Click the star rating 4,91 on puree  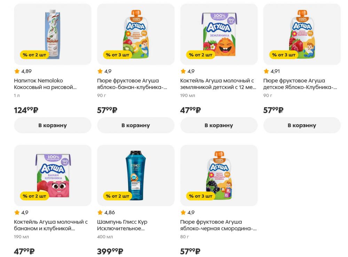tap(271, 71)
